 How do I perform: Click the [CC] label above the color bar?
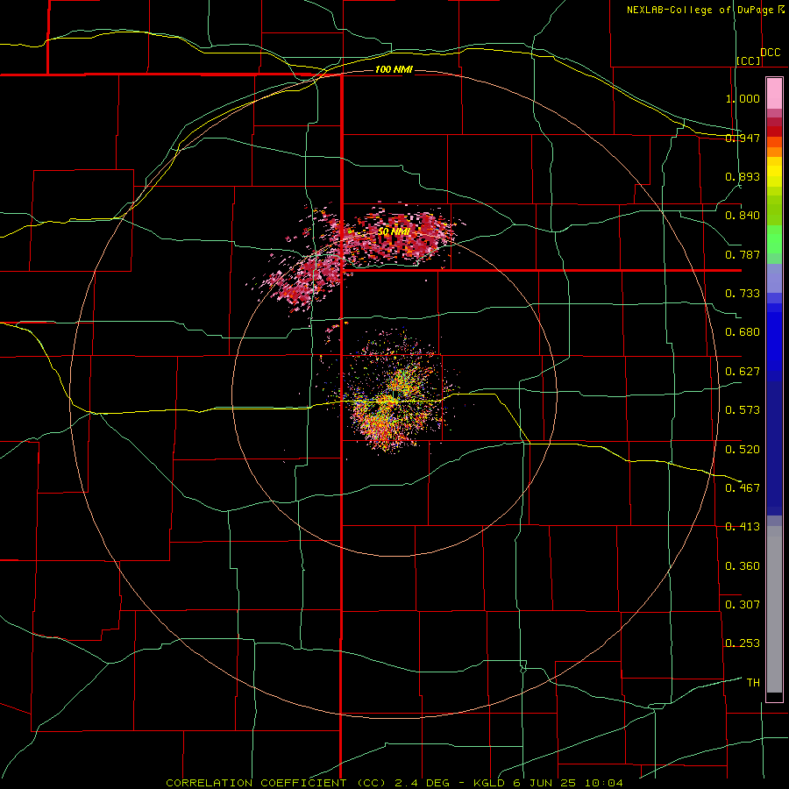(749, 60)
